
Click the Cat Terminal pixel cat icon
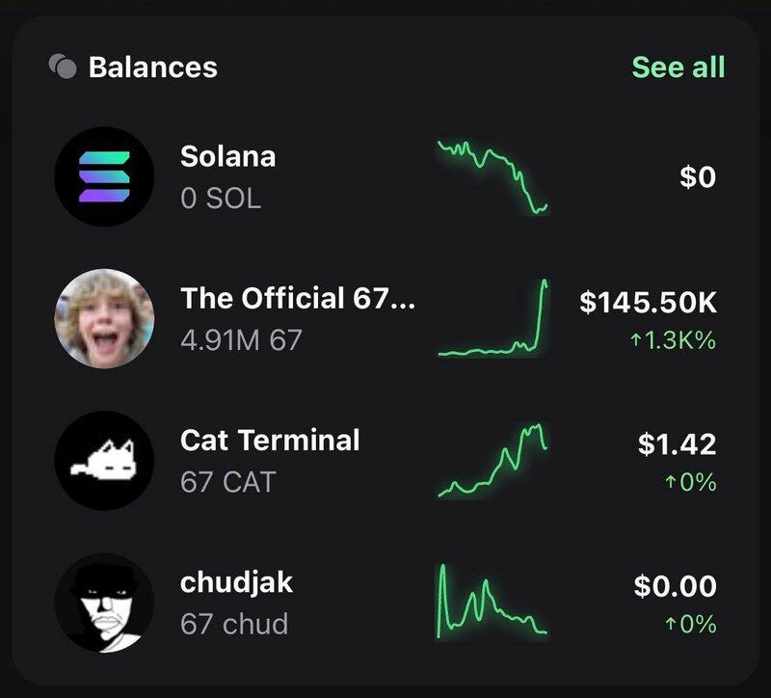coord(103,460)
